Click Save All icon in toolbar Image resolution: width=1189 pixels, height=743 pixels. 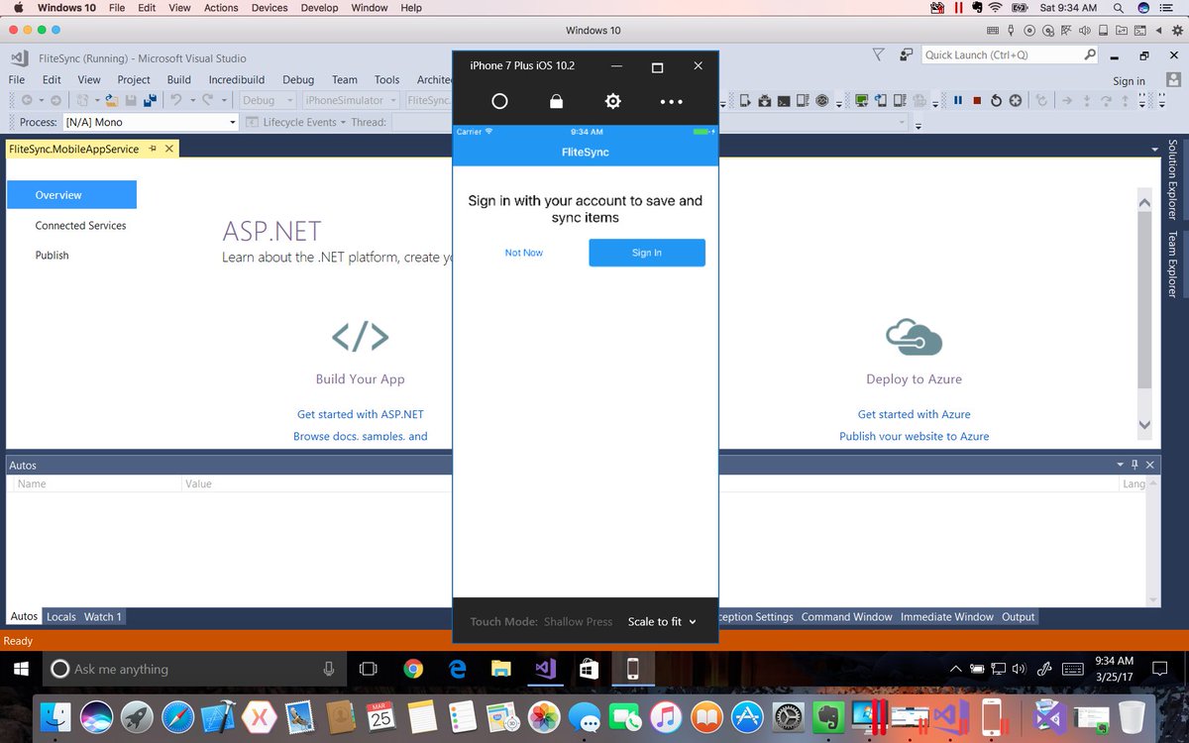coord(150,100)
